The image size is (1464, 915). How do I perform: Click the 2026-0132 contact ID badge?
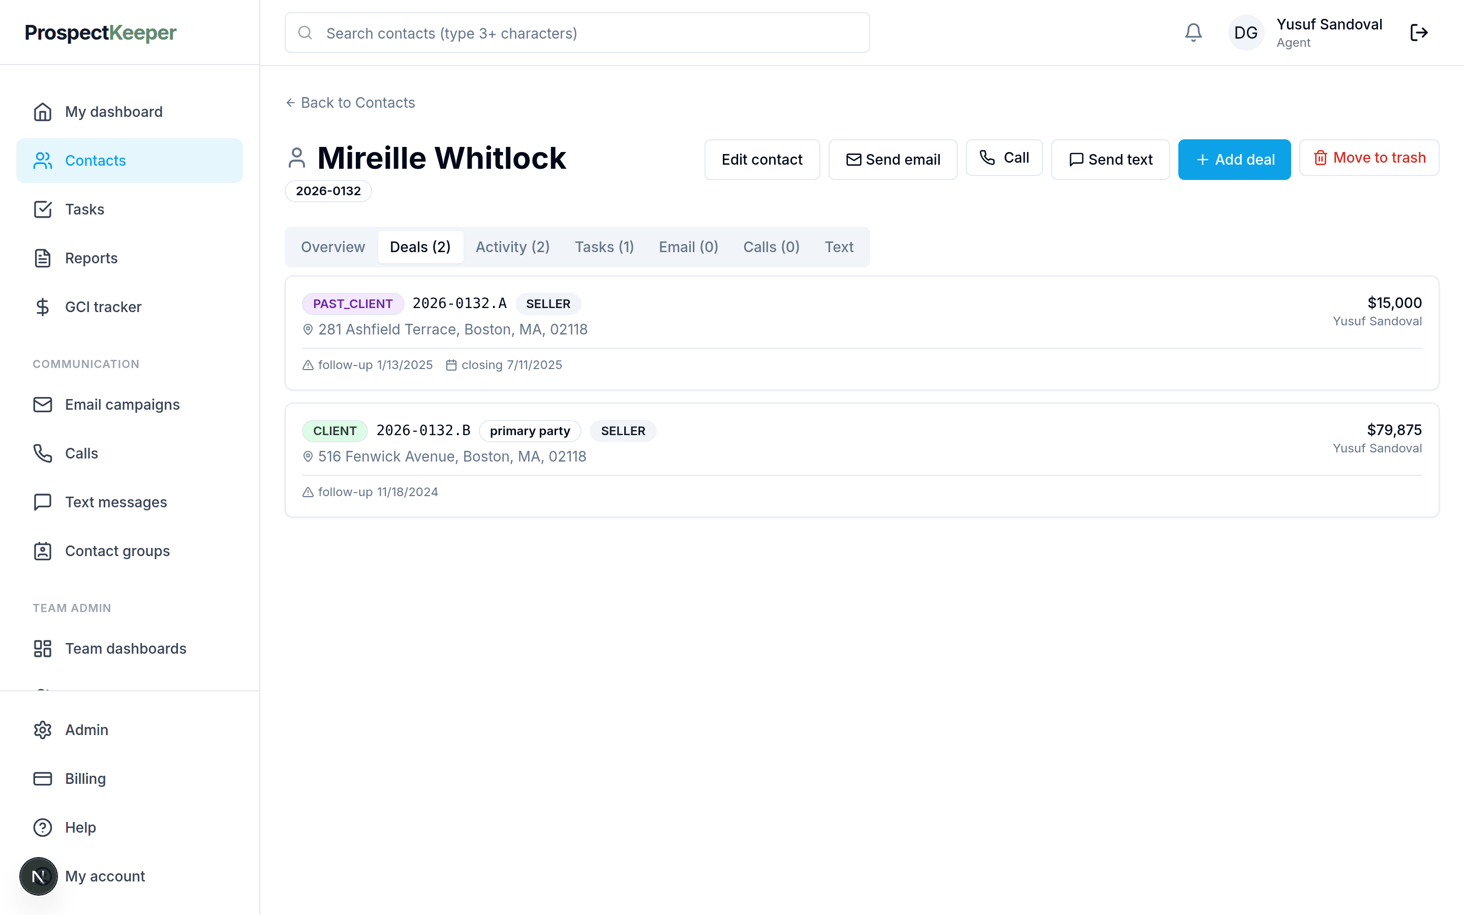point(328,191)
